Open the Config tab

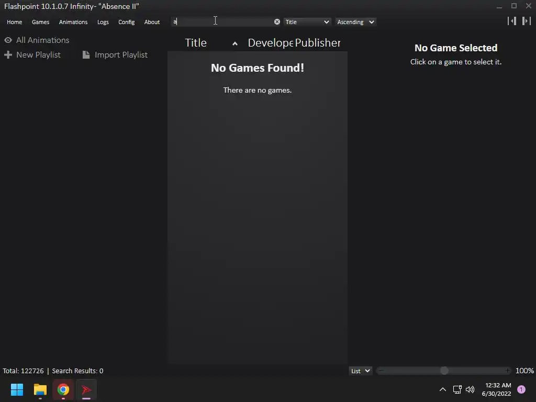(127, 22)
